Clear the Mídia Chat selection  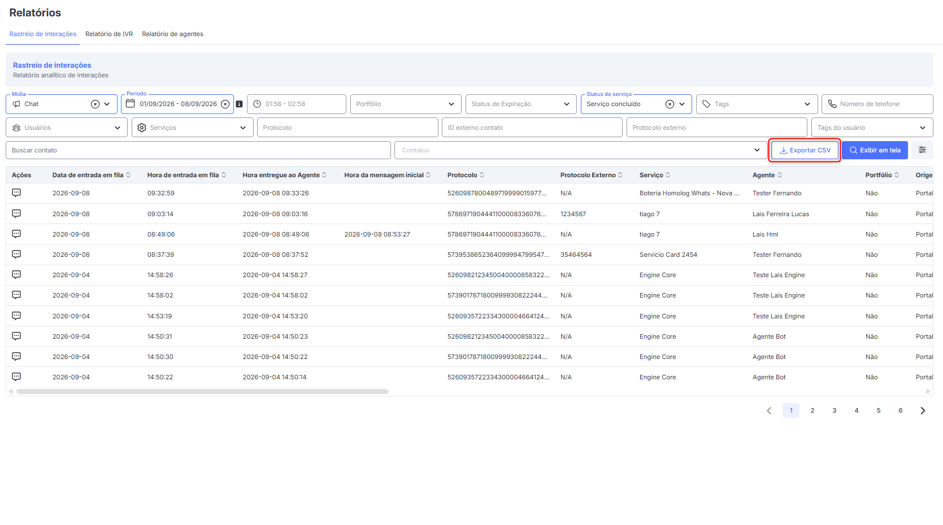pos(95,104)
